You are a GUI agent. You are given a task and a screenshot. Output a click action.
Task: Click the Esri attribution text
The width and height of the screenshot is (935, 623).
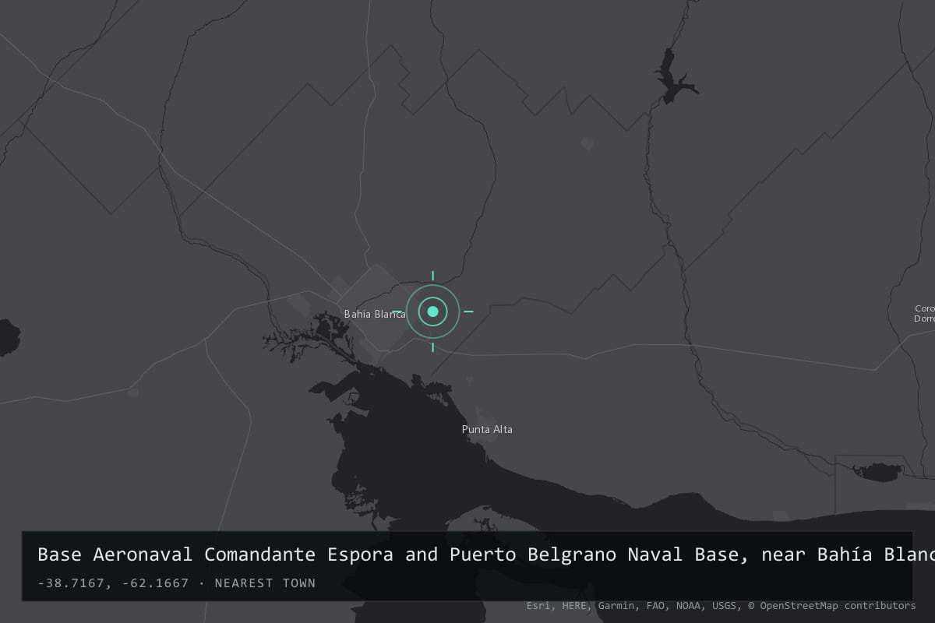(x=538, y=605)
